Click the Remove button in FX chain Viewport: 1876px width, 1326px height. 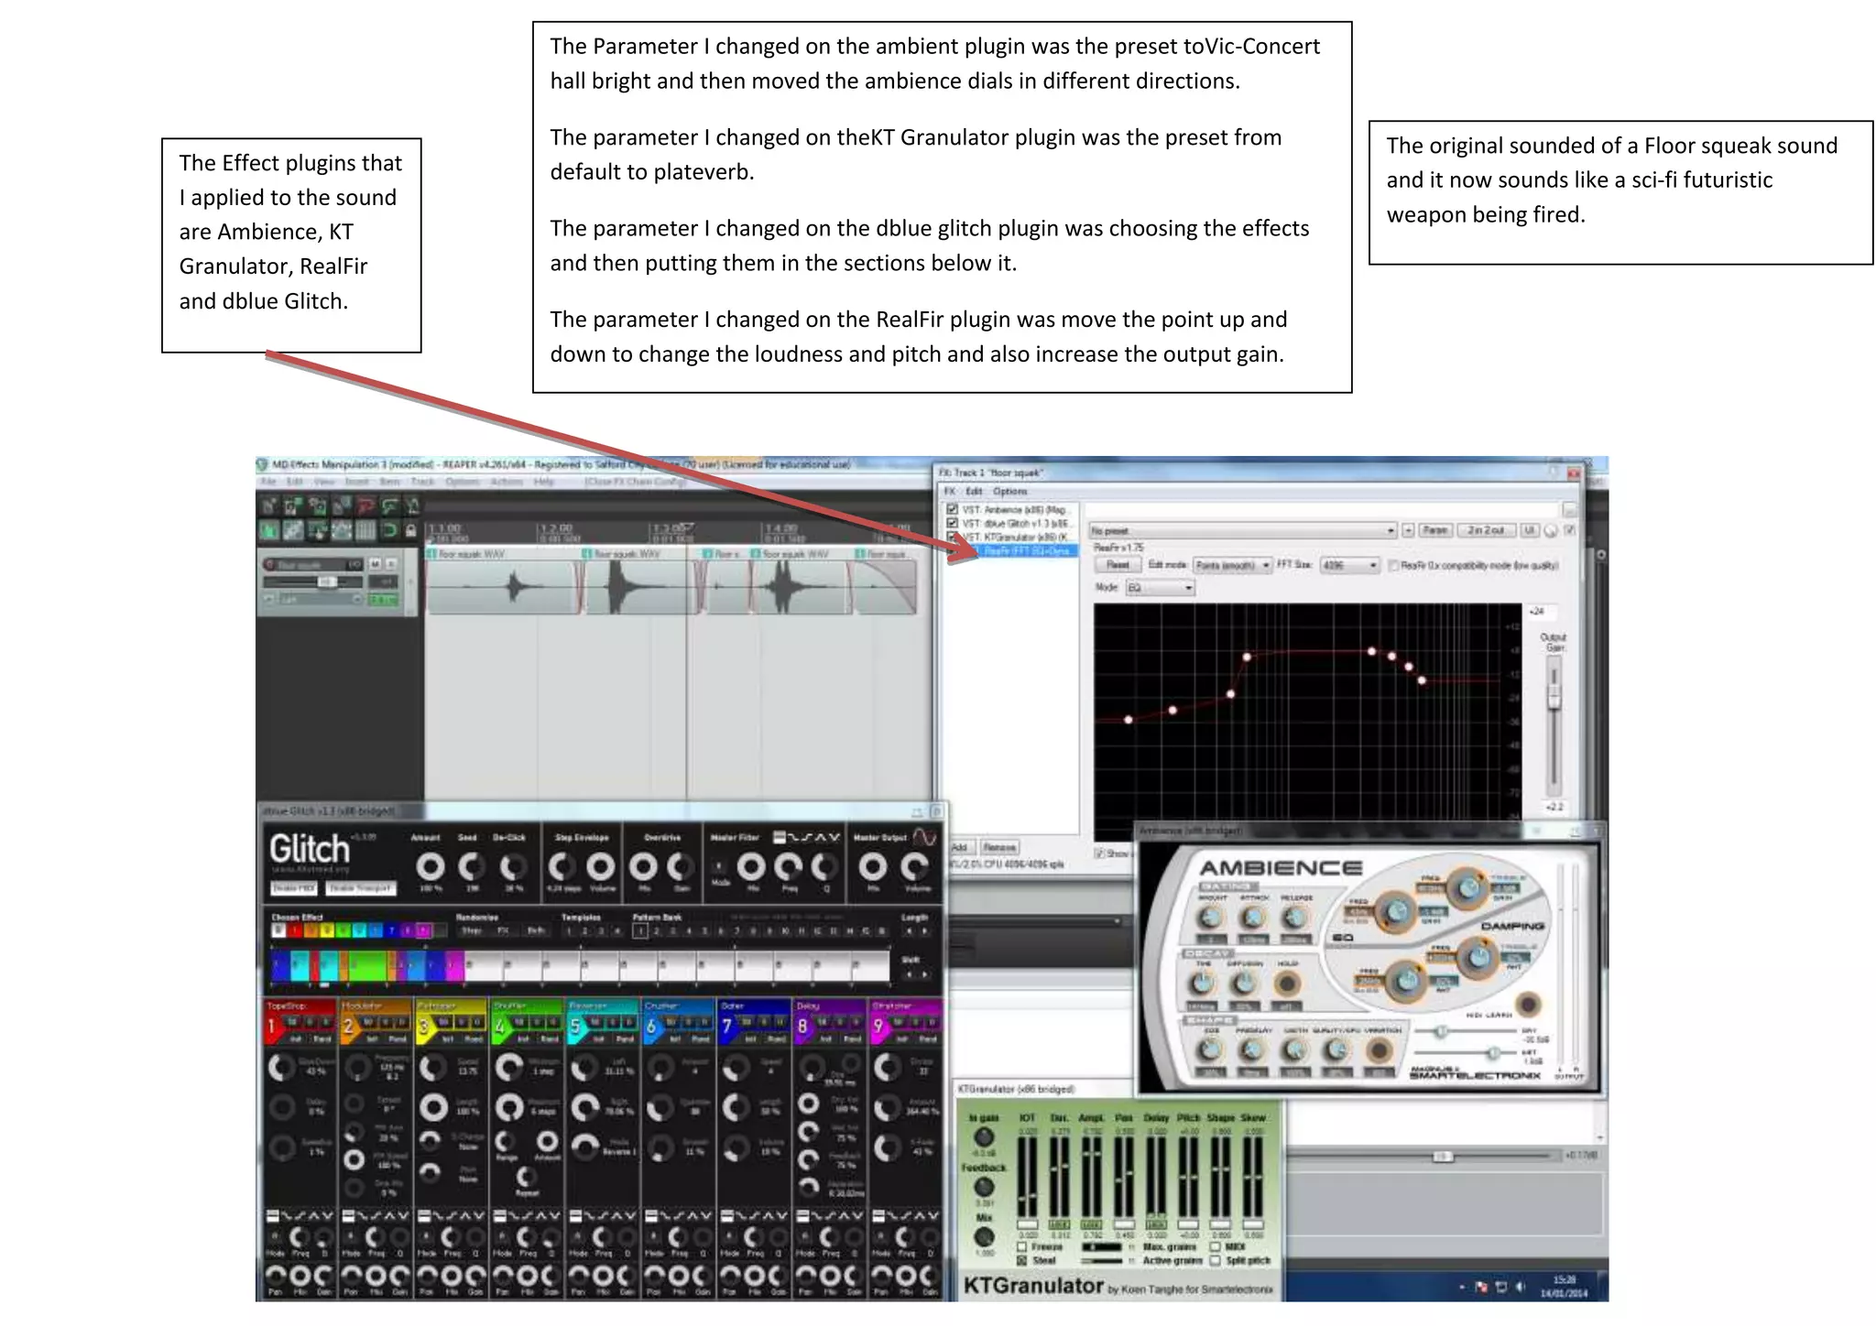pos(999,848)
